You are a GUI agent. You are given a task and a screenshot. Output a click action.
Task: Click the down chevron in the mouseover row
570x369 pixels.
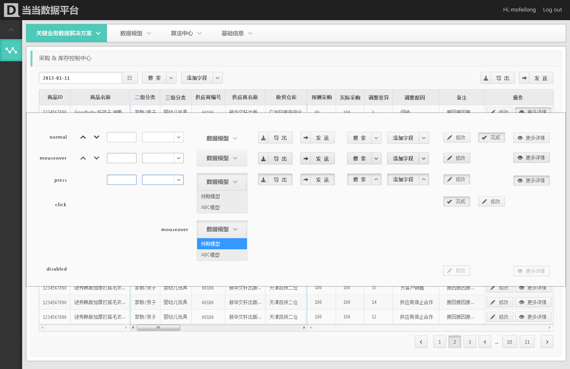[x=97, y=158]
